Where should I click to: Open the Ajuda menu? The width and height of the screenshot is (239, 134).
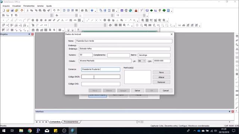pos(49,6)
